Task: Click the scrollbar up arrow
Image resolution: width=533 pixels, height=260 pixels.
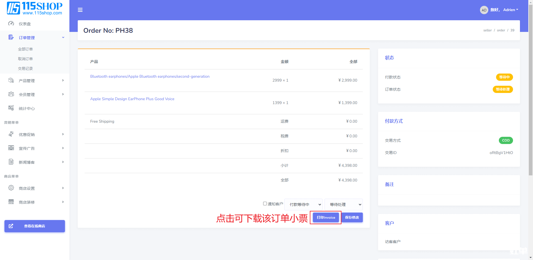Action: coord(531,2)
